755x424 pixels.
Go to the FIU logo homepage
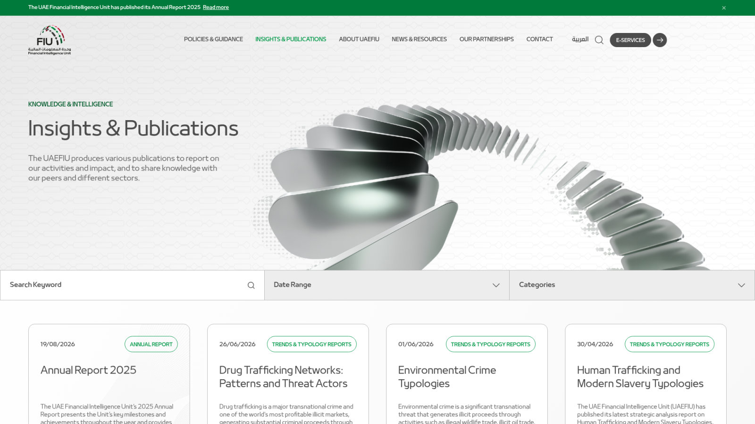[50, 40]
